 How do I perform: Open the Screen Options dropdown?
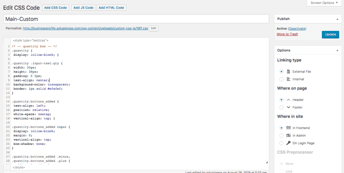[324, 3]
